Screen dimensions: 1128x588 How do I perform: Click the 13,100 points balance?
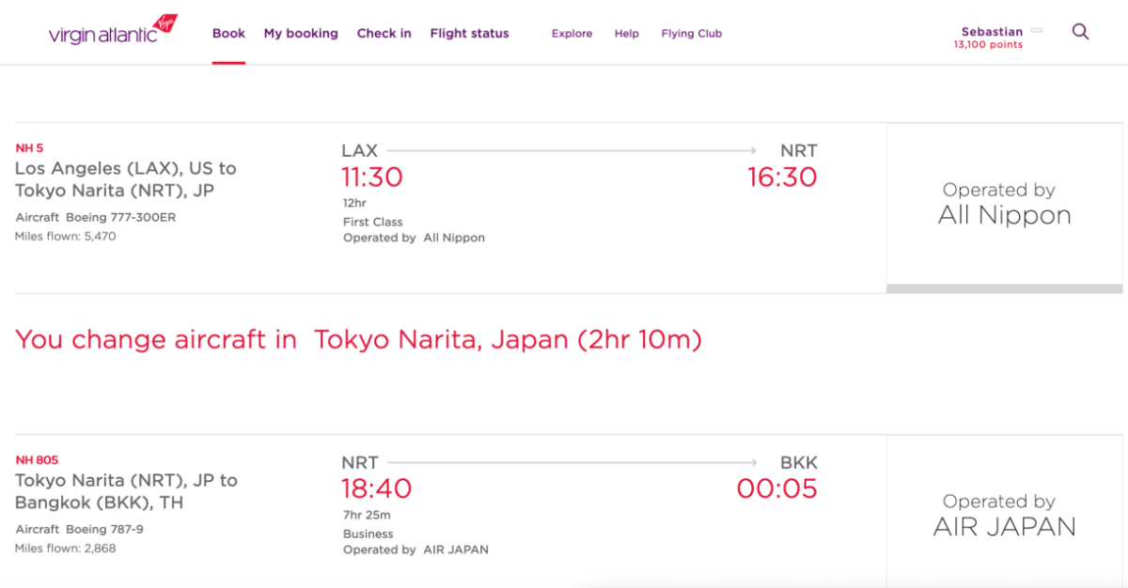coord(988,44)
